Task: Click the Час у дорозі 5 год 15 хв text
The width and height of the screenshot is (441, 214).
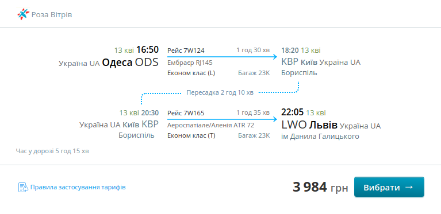Action: tap(52, 151)
